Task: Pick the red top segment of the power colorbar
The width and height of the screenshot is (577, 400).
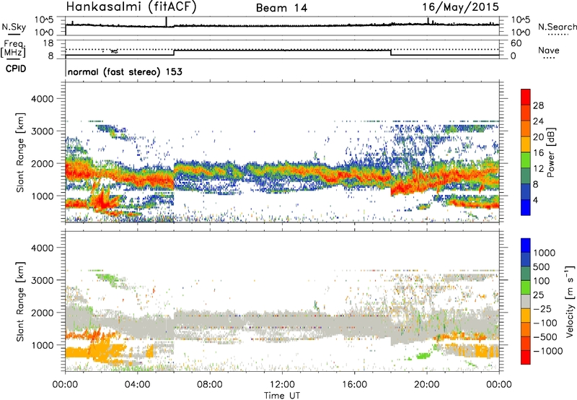Action: pyautogui.click(x=526, y=97)
